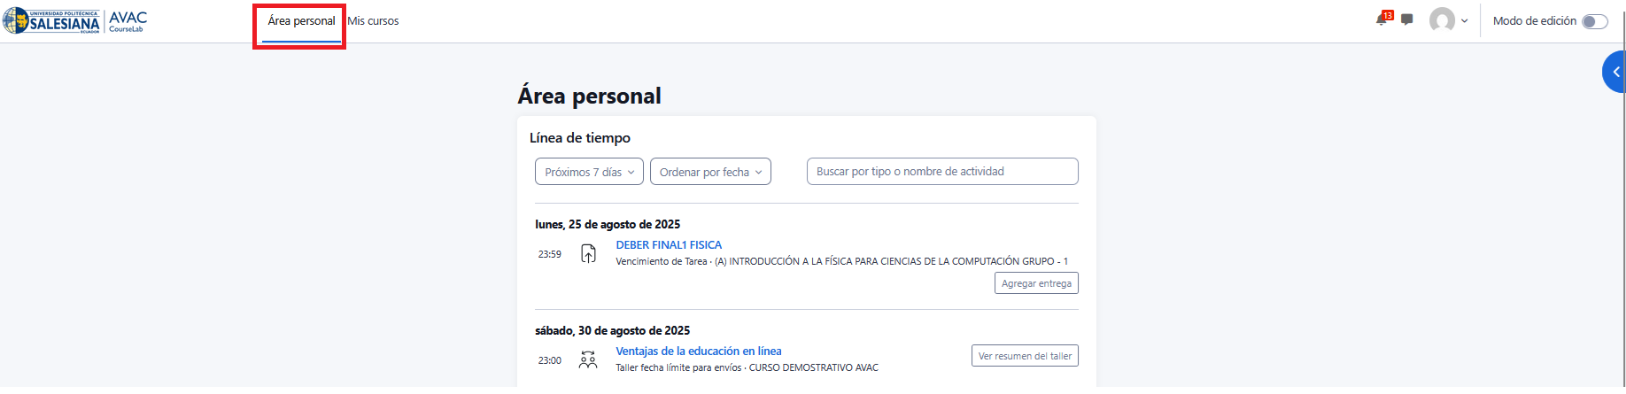
Task: Click the red notification count badge
Action: click(x=1388, y=15)
